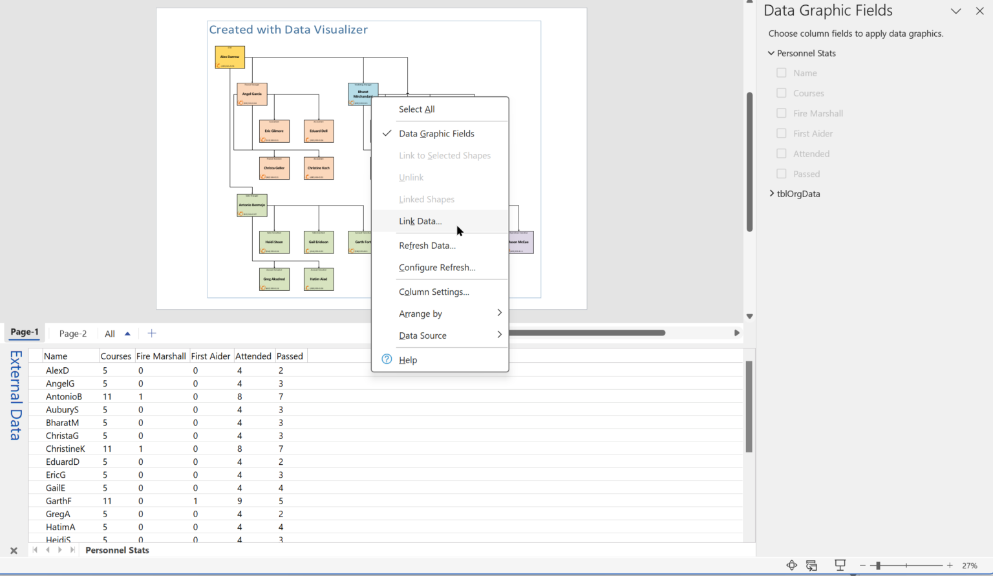This screenshot has width=993, height=576.
Task: Jump to first record using navigation arrow
Action: [35, 549]
